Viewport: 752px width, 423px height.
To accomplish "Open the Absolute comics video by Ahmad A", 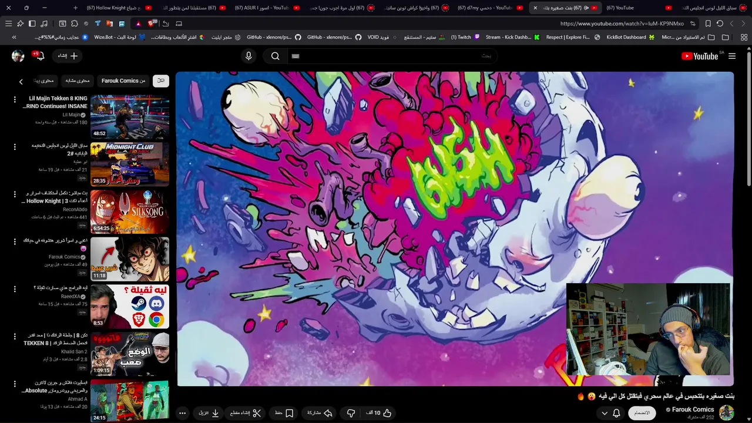I will point(130,401).
